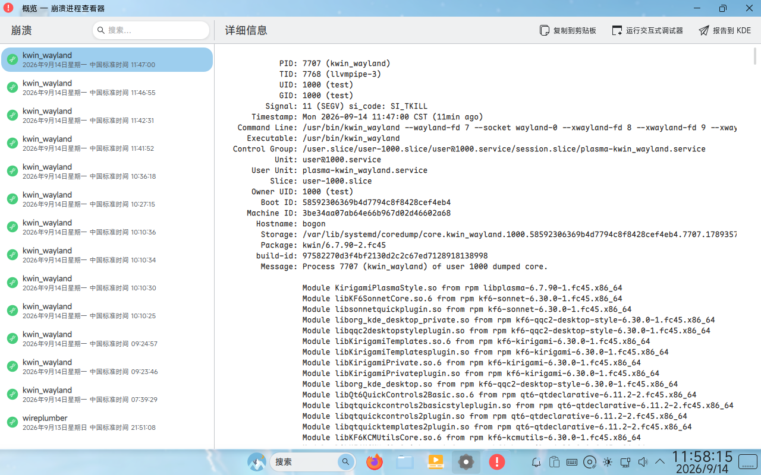Click the 报告到 KDE button label
761x475 pixels.
click(x=732, y=30)
